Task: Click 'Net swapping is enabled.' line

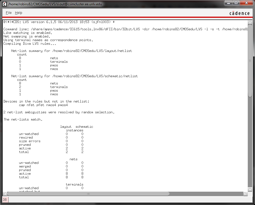Action: (27, 36)
